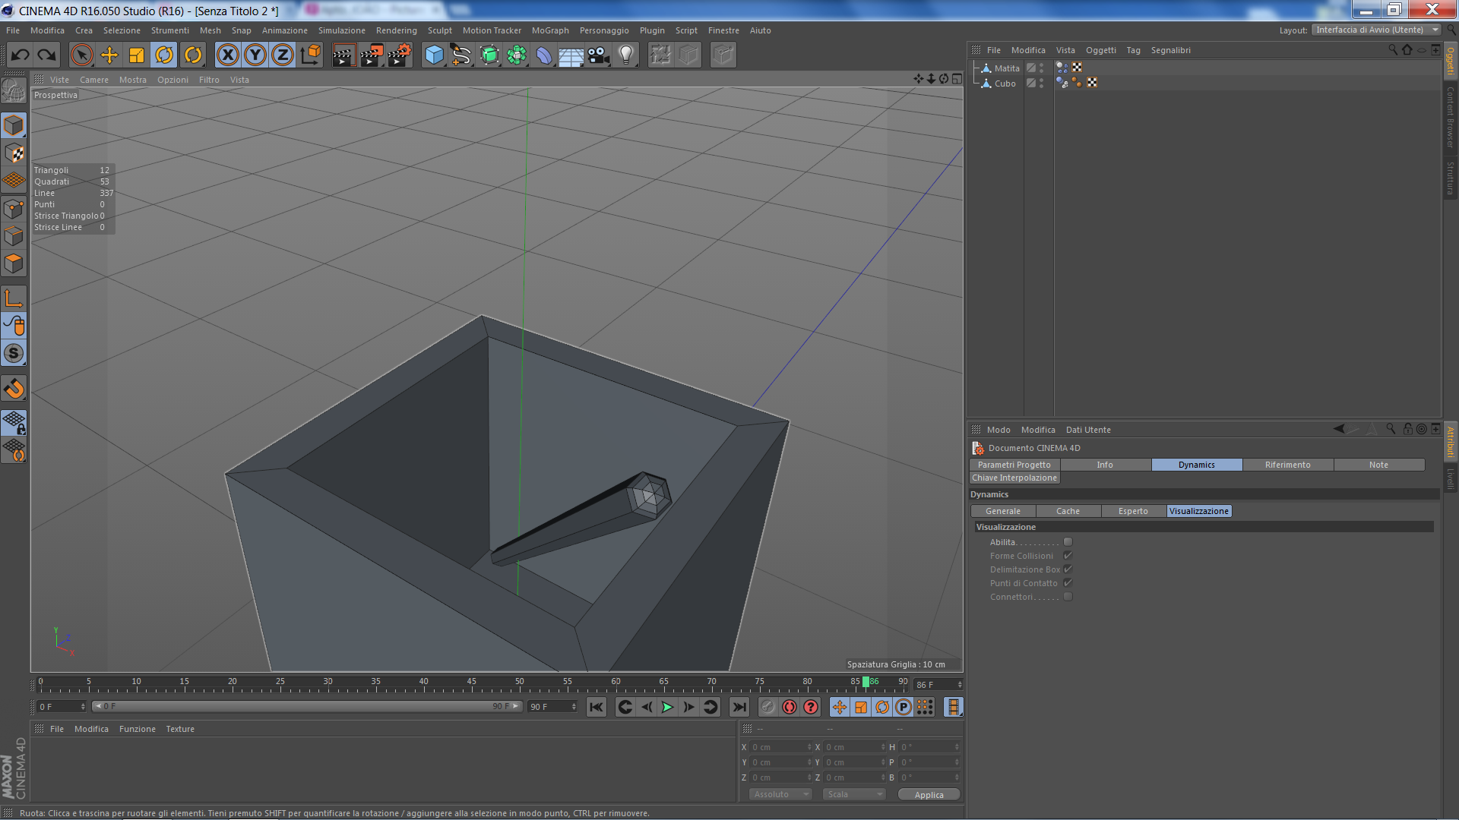The height and width of the screenshot is (820, 1459).
Task: Select the Scale tool
Action: (137, 55)
